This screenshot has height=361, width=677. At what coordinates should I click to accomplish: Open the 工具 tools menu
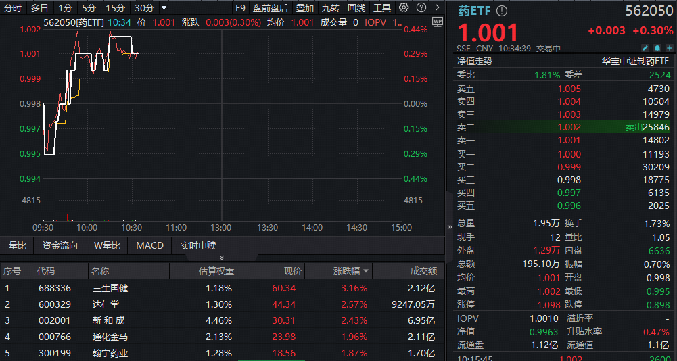coord(382,7)
